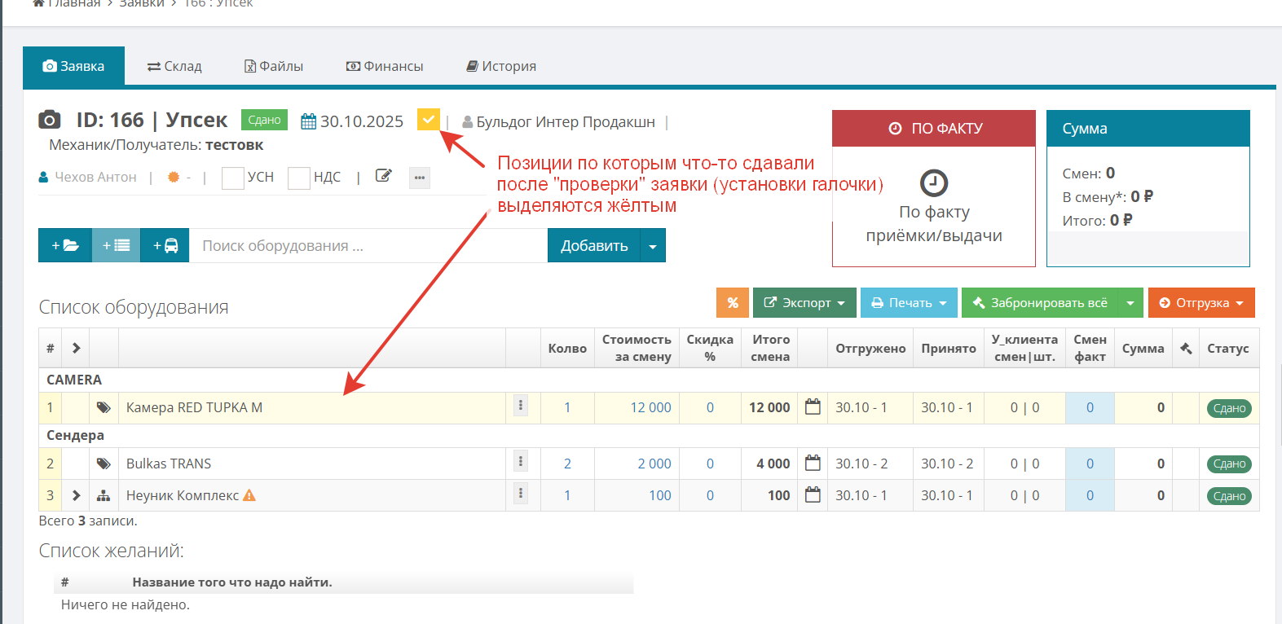Click the add list icon button
The image size is (1282, 624).
click(x=116, y=245)
